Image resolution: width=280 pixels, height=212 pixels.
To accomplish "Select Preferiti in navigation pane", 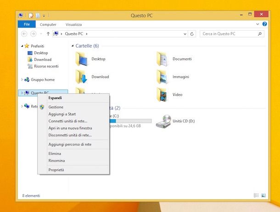I will 38,46.
